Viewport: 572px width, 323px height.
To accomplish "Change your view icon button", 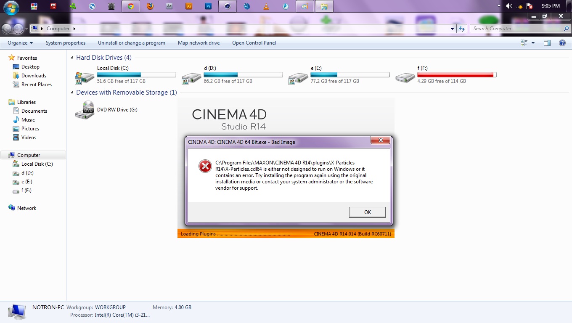I will [524, 43].
